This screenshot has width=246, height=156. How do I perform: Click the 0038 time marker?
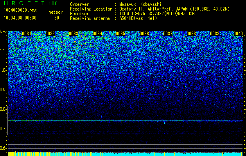191,34
